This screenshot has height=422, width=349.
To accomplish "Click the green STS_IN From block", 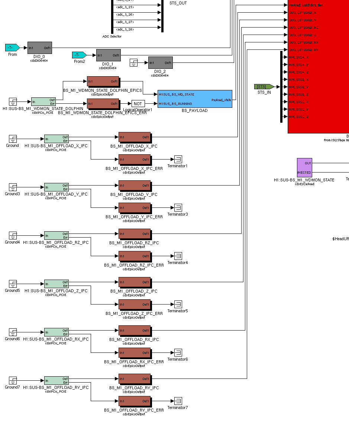I will click(x=264, y=87).
